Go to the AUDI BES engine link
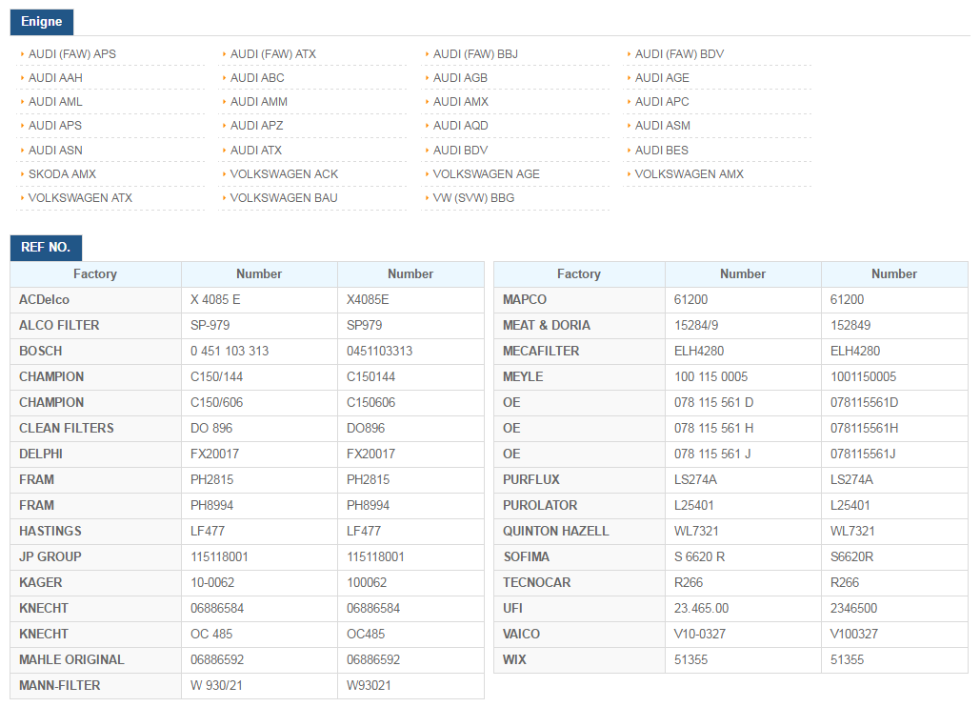980x707 pixels. (x=661, y=150)
